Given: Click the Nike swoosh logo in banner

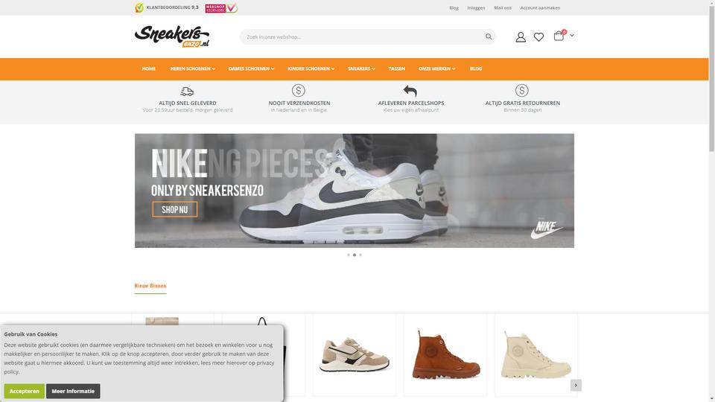Looking at the screenshot, I should pyautogui.click(x=546, y=229).
